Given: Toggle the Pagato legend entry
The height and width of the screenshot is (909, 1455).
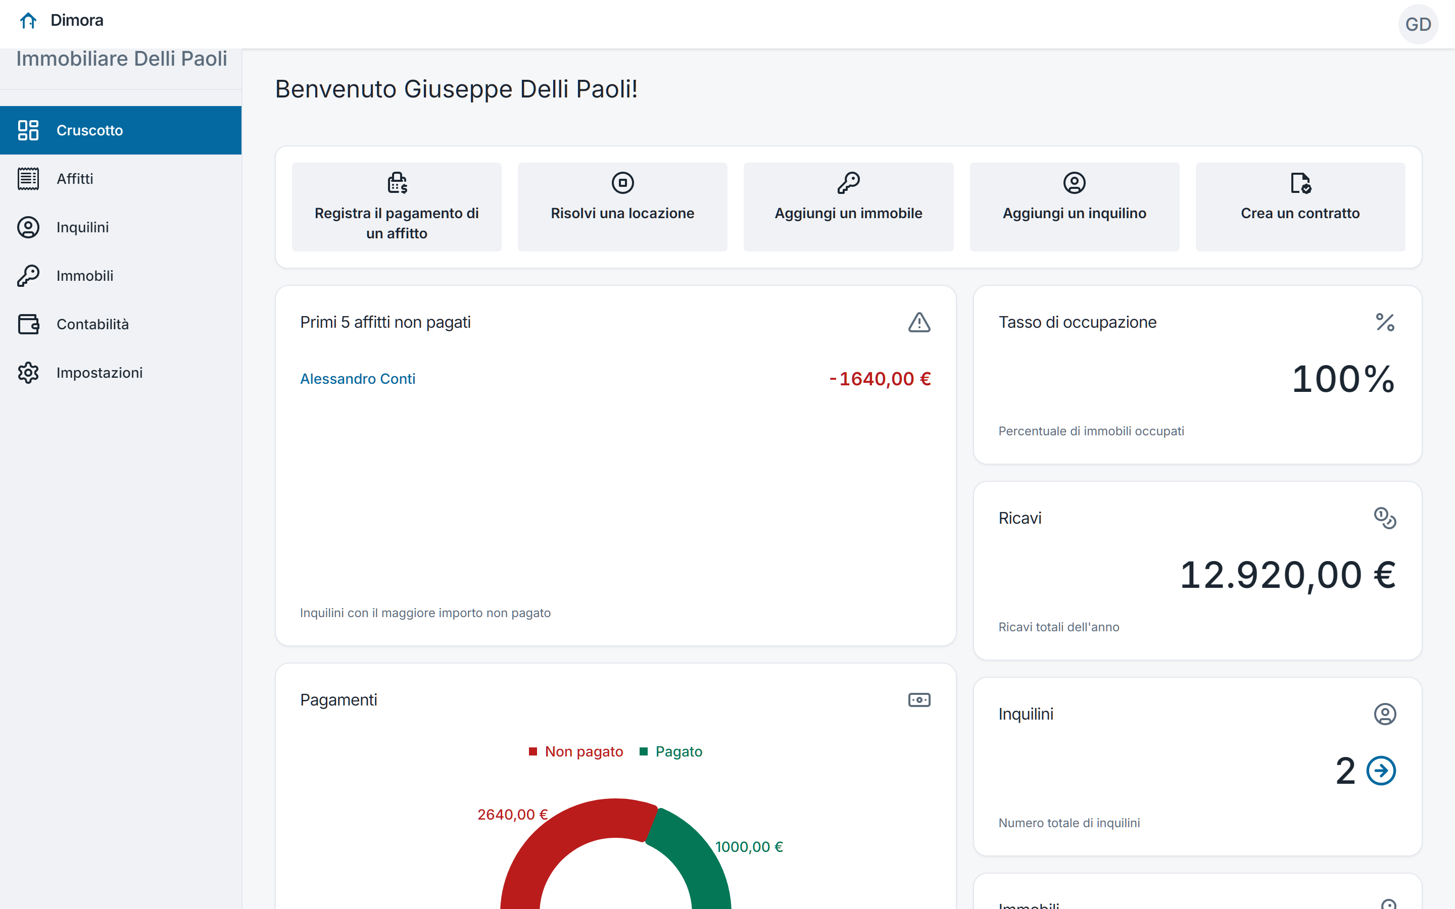Looking at the screenshot, I should [671, 751].
